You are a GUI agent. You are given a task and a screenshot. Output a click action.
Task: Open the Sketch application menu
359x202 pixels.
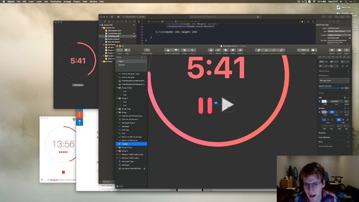[11, 1]
